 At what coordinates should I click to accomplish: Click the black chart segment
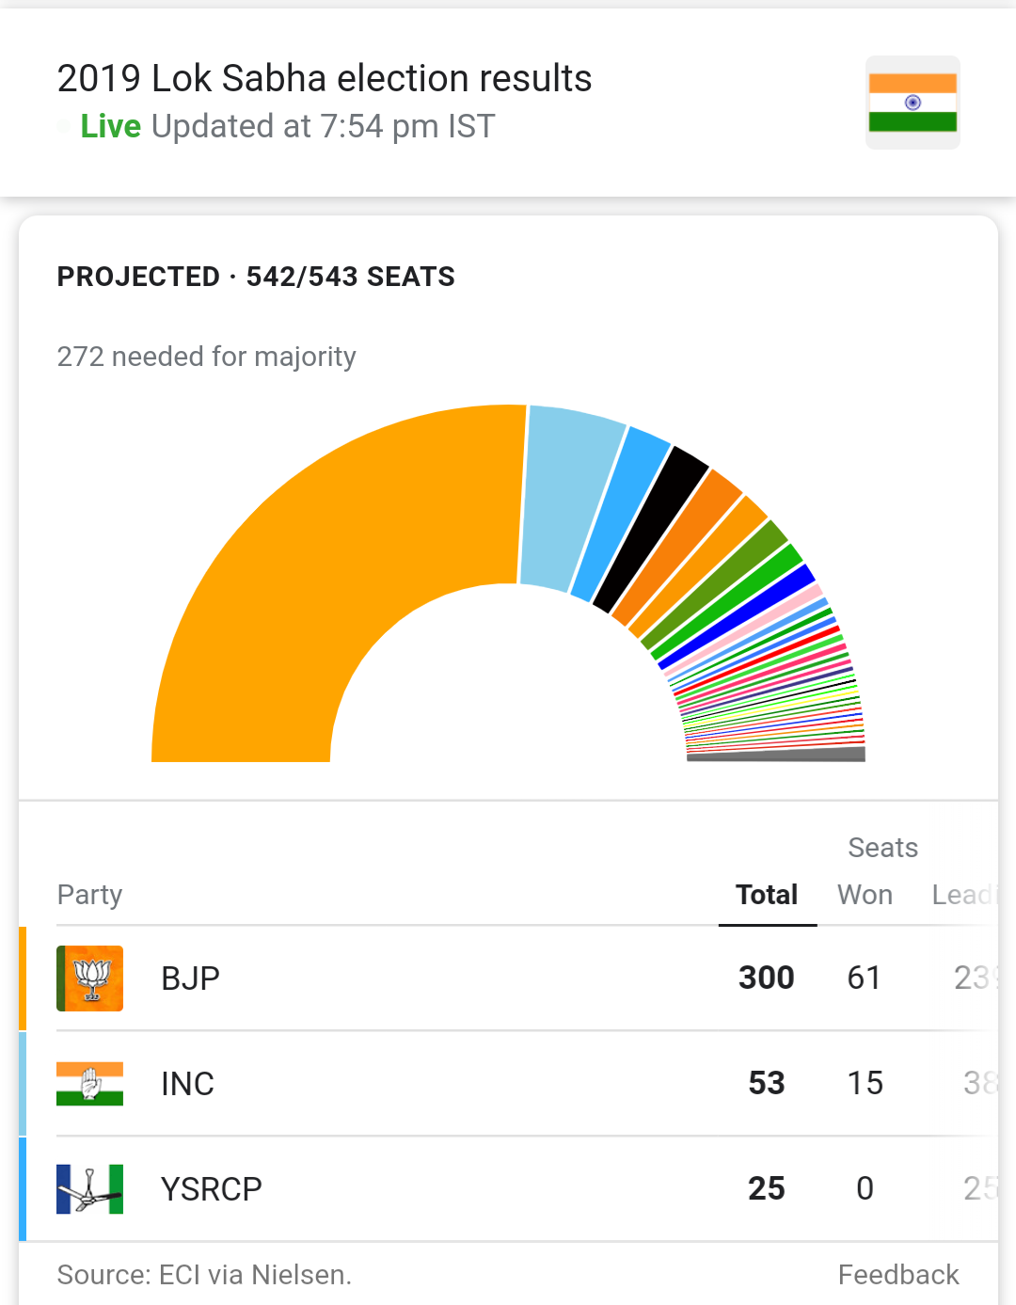651,527
